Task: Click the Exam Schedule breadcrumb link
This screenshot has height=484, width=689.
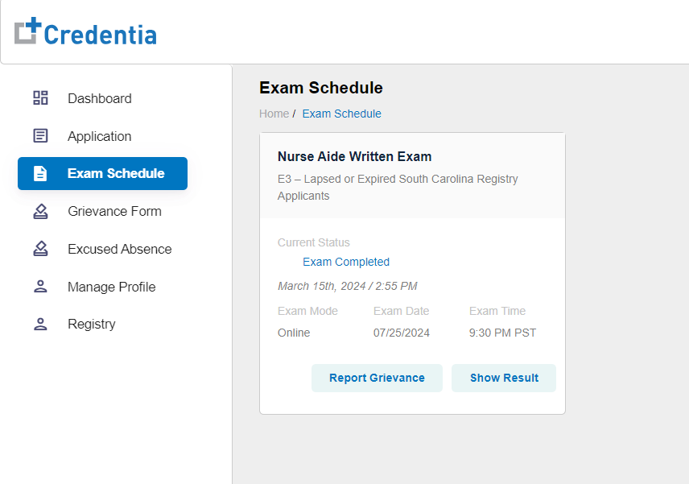Action: [341, 114]
